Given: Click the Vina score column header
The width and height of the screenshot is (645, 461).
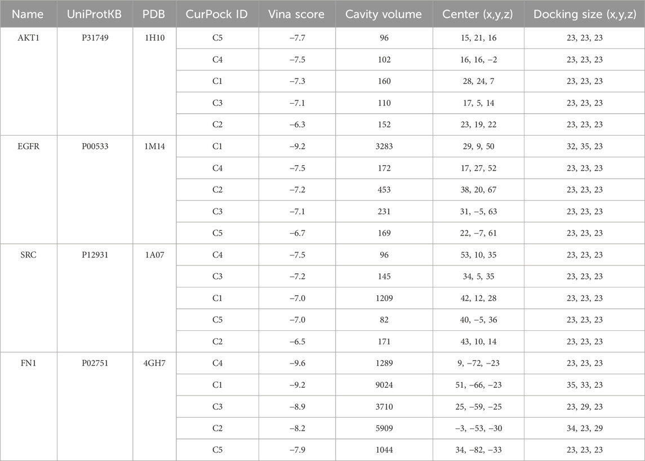Looking at the screenshot, I should [297, 14].
